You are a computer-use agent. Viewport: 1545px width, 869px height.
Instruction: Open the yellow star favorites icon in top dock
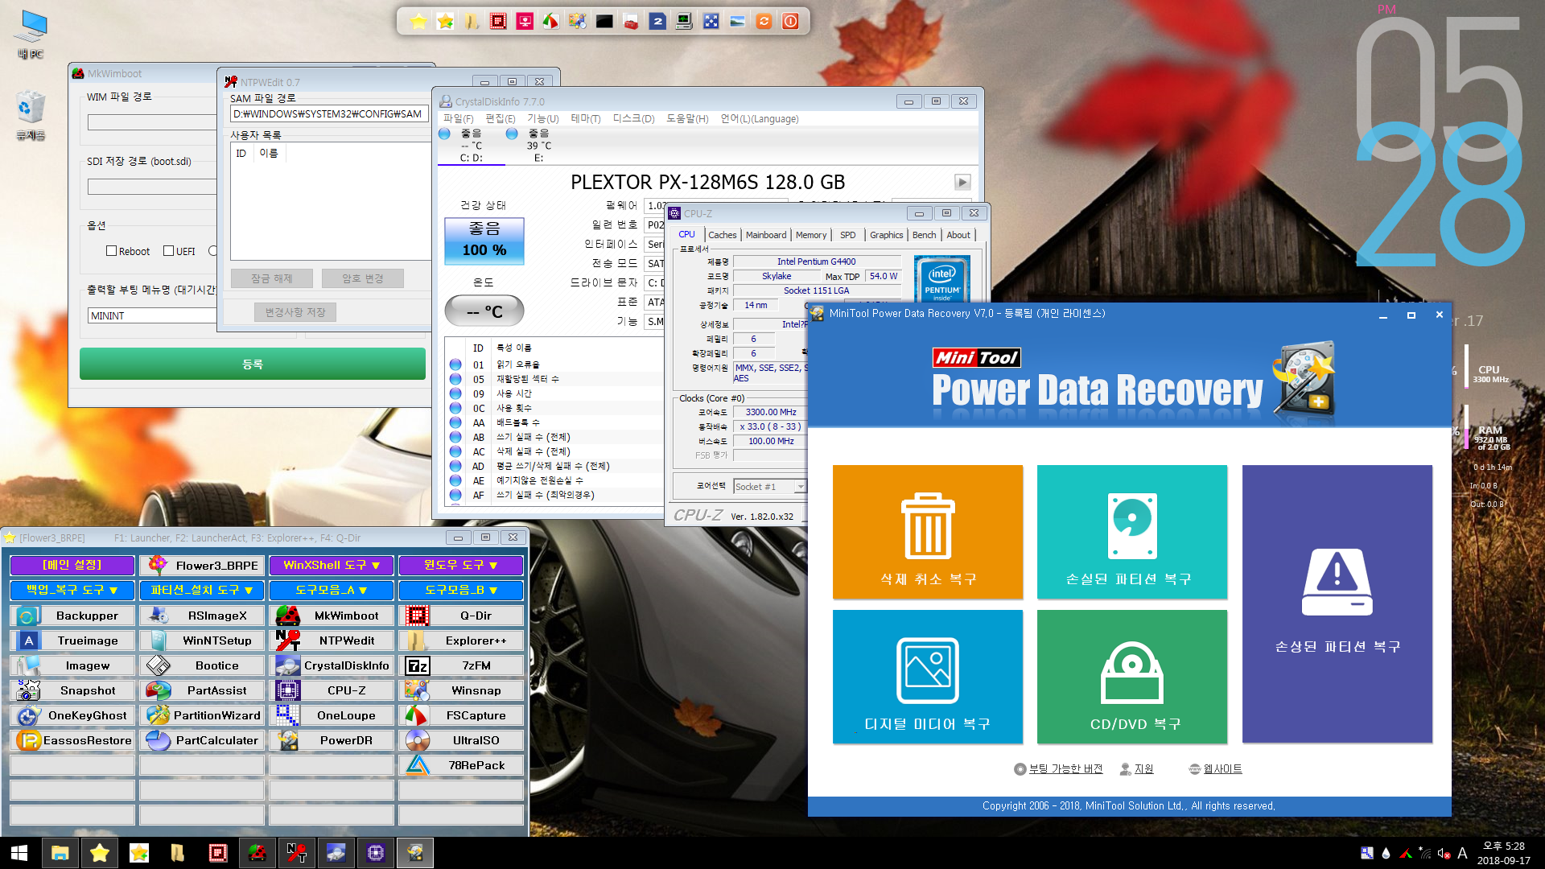pos(418,22)
